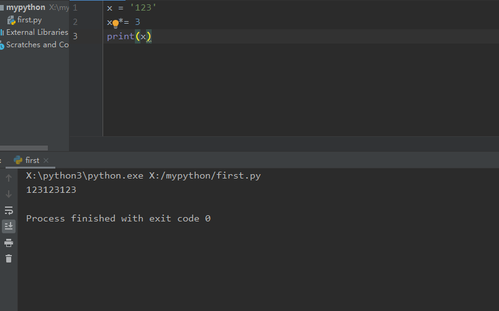The height and width of the screenshot is (311, 499).
Task: Select the mypython project root folder
Action: 25,7
